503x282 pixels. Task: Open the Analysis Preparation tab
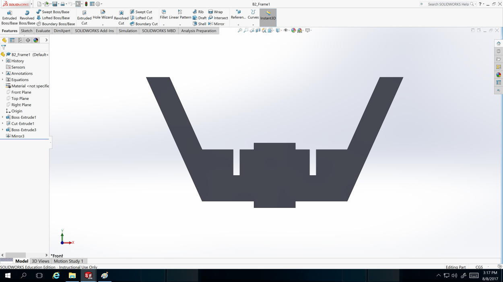pos(199,31)
